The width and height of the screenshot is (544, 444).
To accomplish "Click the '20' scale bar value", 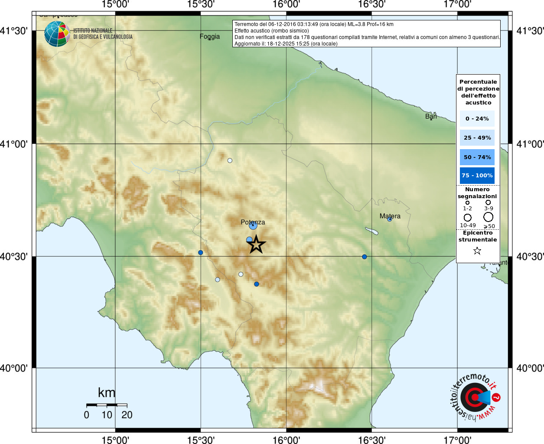I will [127, 415].
